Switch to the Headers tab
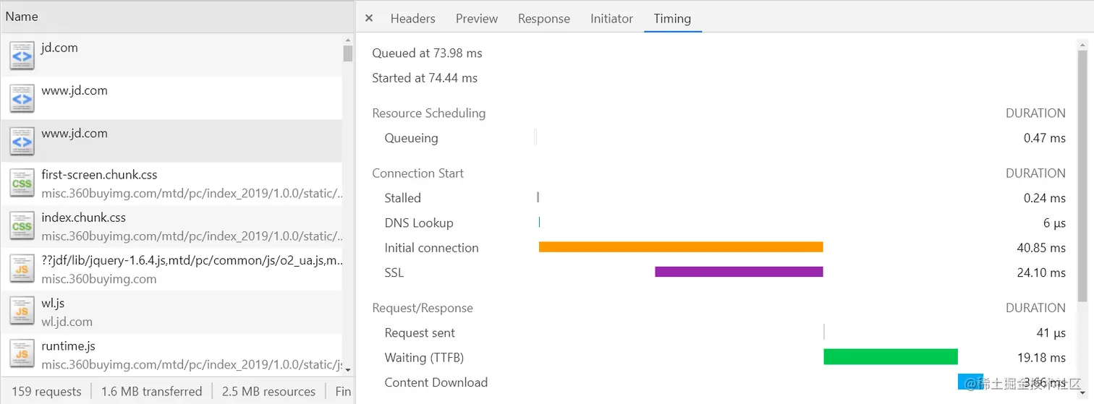This screenshot has height=404, width=1094. 412,19
